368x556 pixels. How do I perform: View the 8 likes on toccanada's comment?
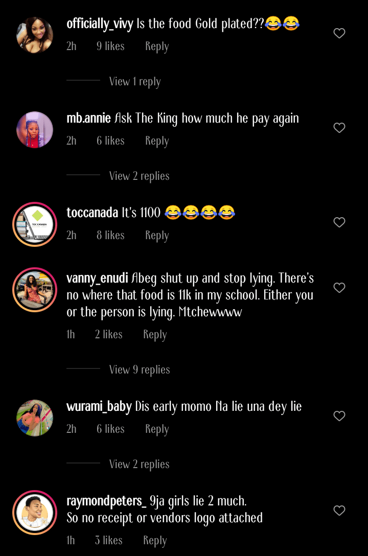[x=110, y=236]
